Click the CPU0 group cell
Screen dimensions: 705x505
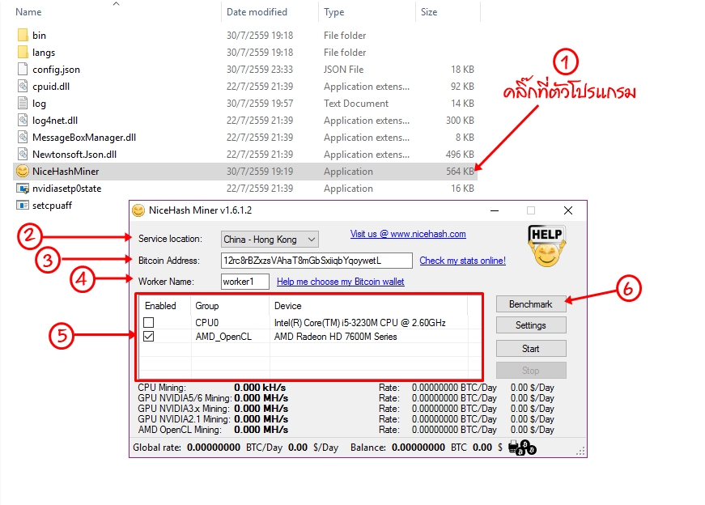207,322
